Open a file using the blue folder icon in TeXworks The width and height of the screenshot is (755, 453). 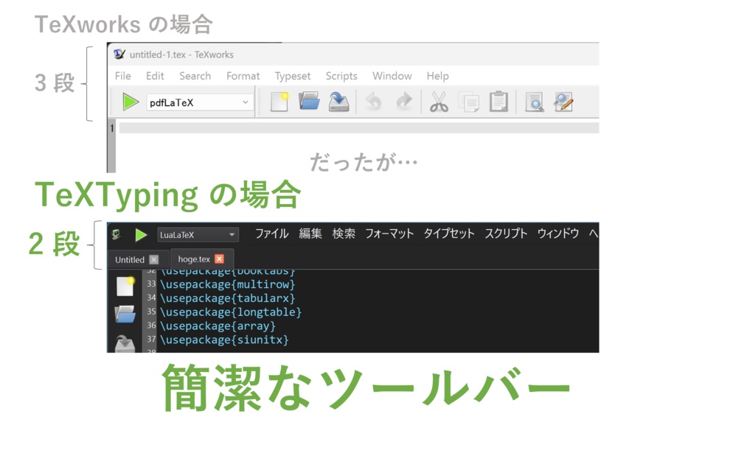click(308, 102)
